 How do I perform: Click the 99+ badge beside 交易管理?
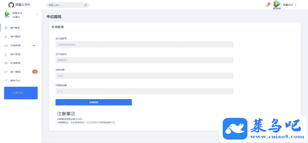pyautogui.click(x=34, y=45)
